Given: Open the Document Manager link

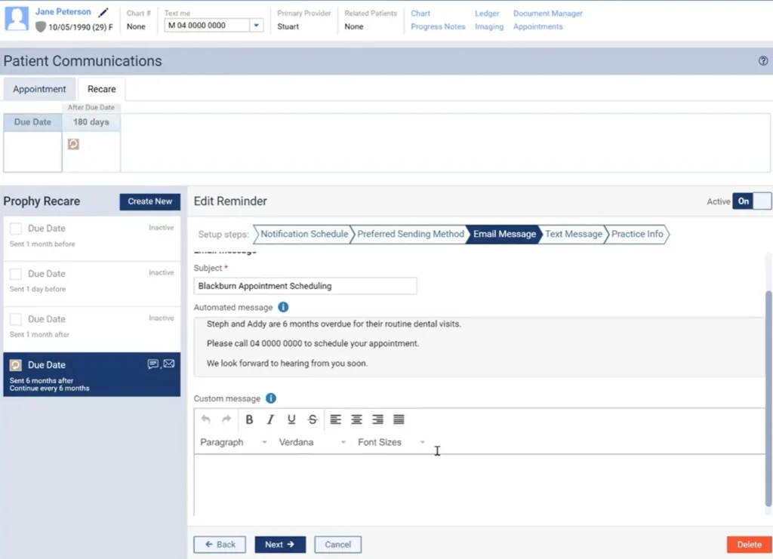Looking at the screenshot, I should [x=548, y=14].
